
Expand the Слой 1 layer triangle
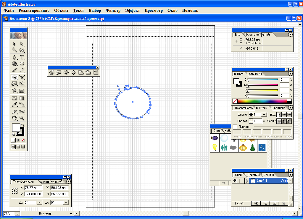(247, 181)
